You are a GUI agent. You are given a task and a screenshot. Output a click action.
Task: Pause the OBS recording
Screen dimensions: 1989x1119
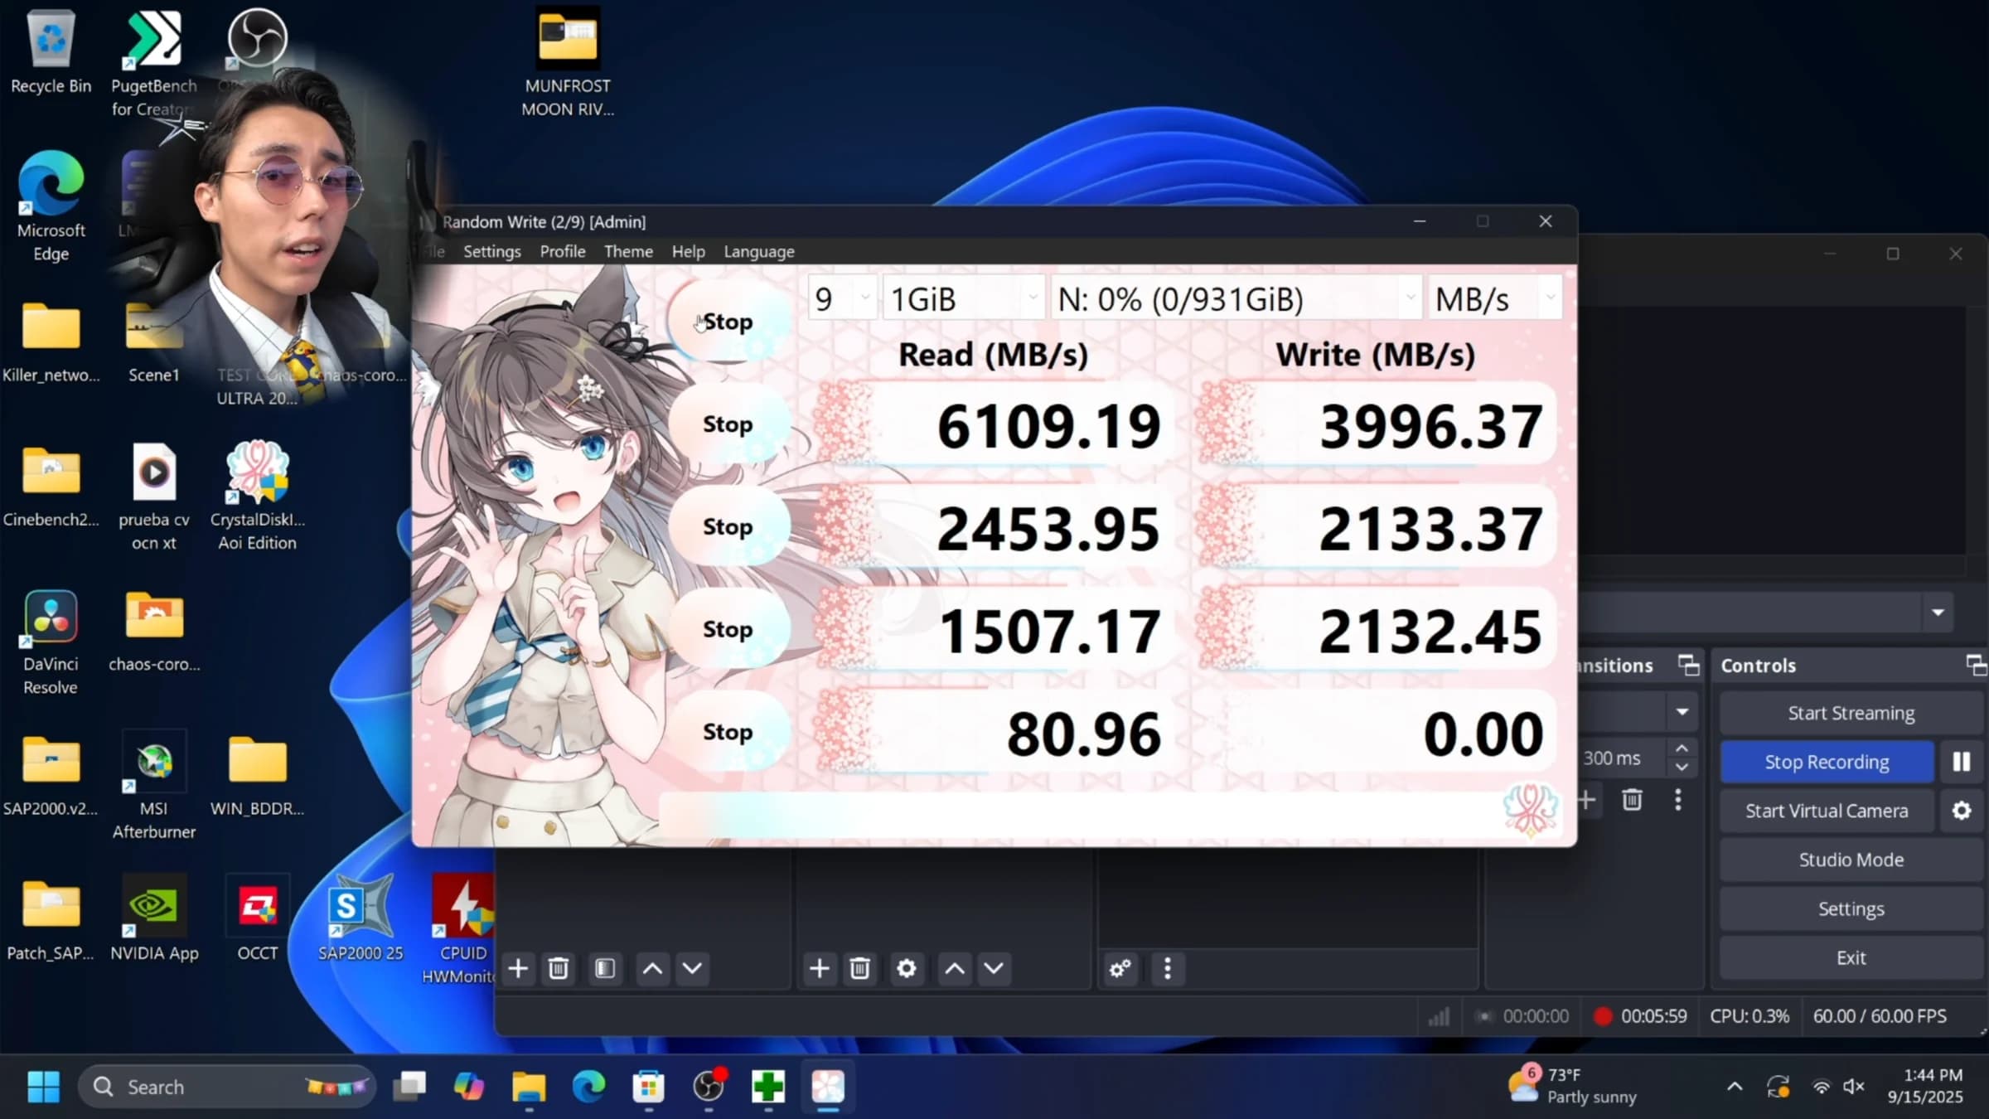(1962, 762)
